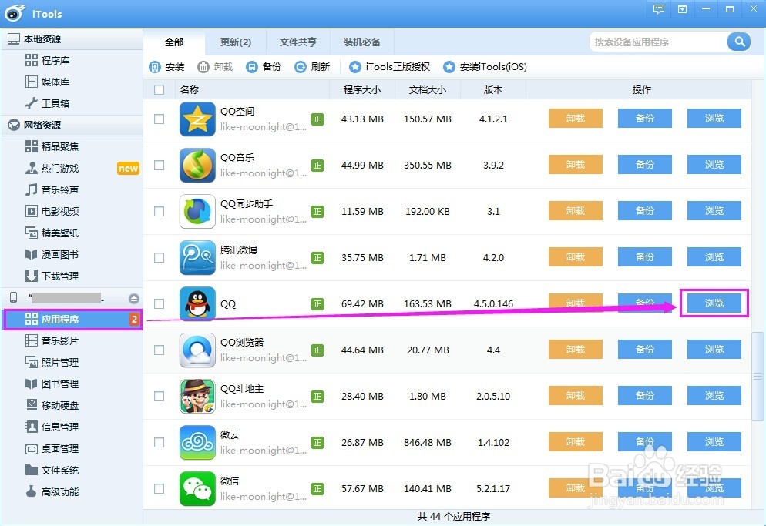This screenshot has width=766, height=526.
Task: Click 浏览 button for QQ同步助手
Action: 714,210
